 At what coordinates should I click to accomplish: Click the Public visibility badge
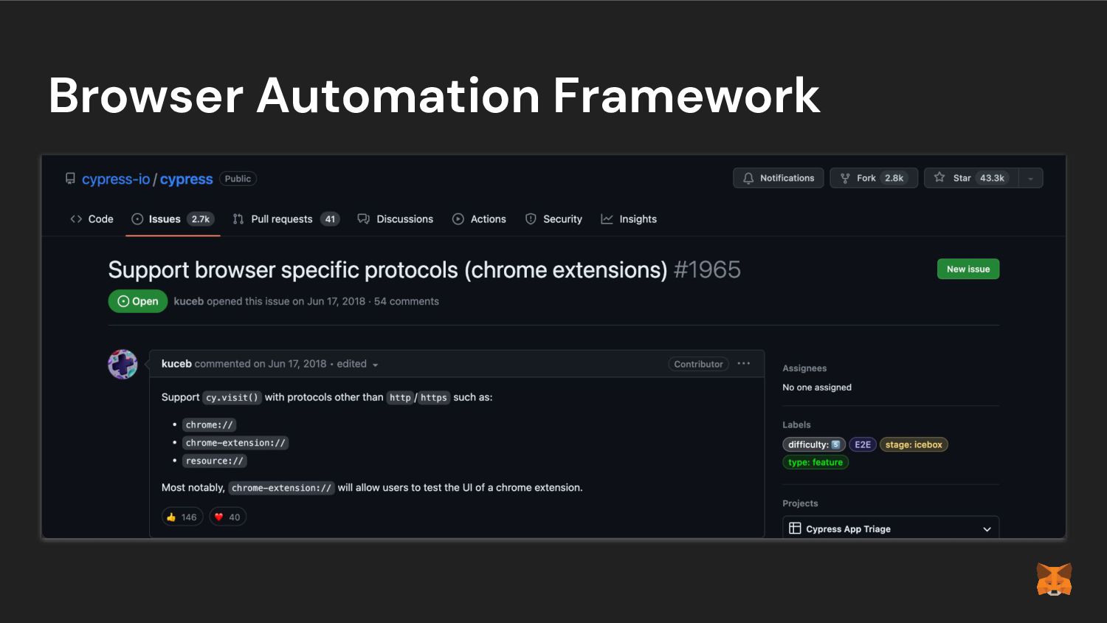point(238,179)
